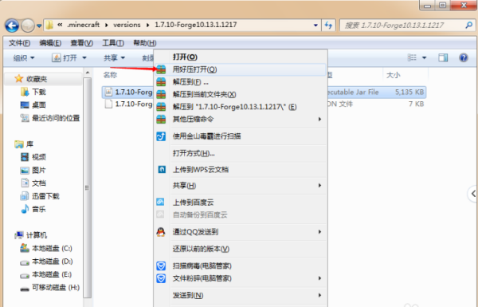The height and width of the screenshot is (307, 478).
Task: Click the refresh arrows beside the address bar
Action: (x=328, y=25)
